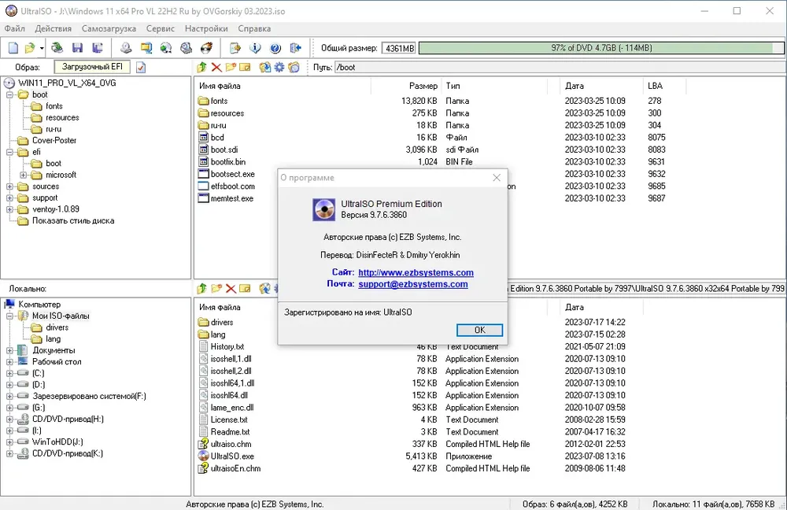787x510 pixels.
Task: Click the Загрузочный EFI button
Action: (x=92, y=67)
